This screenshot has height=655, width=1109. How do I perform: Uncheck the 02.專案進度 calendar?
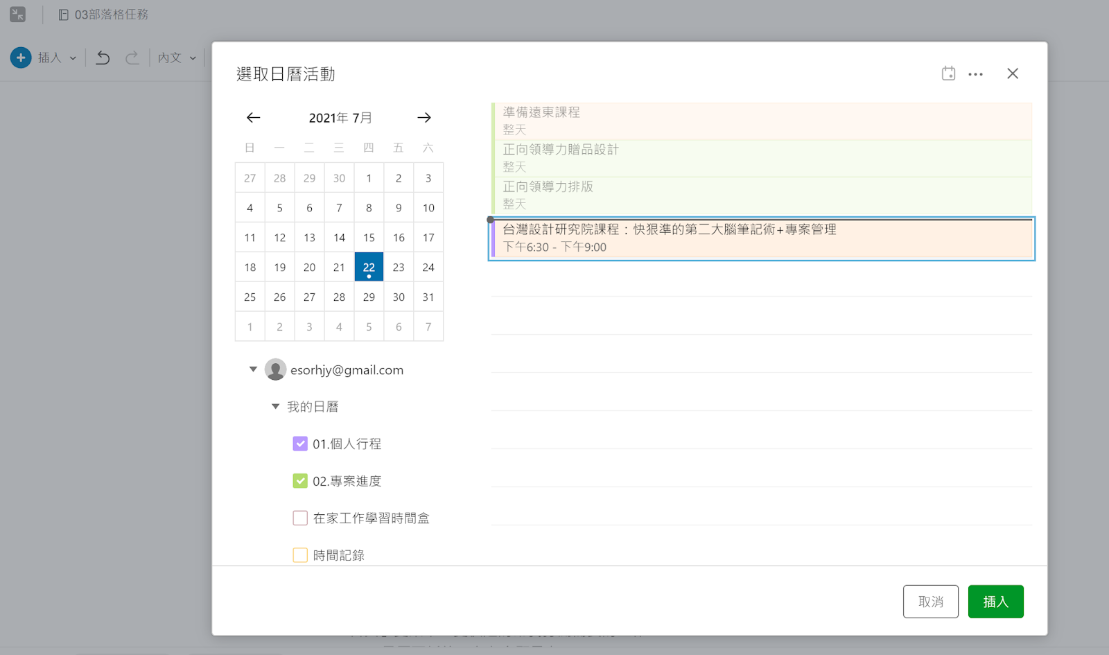point(300,481)
